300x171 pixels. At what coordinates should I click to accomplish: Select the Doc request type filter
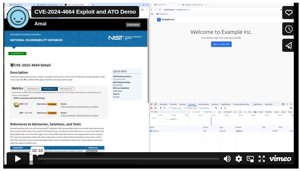click(235, 112)
